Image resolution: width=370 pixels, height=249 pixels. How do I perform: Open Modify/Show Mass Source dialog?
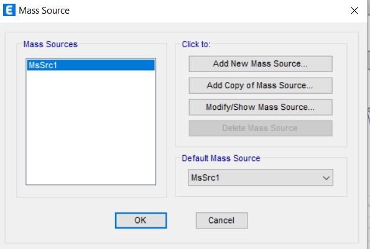tap(261, 107)
